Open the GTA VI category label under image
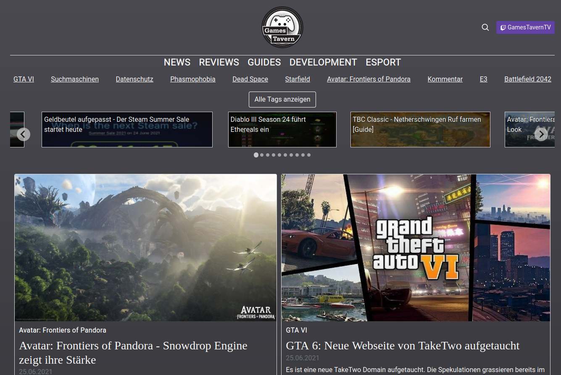 click(296, 330)
